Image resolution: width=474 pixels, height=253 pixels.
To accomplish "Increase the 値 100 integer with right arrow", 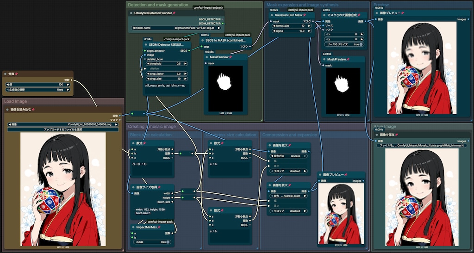I will 68,85.
